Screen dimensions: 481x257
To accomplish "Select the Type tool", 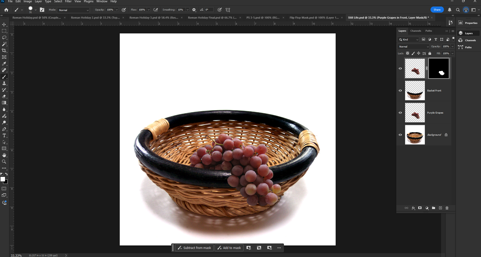I will pyautogui.click(x=4, y=136).
